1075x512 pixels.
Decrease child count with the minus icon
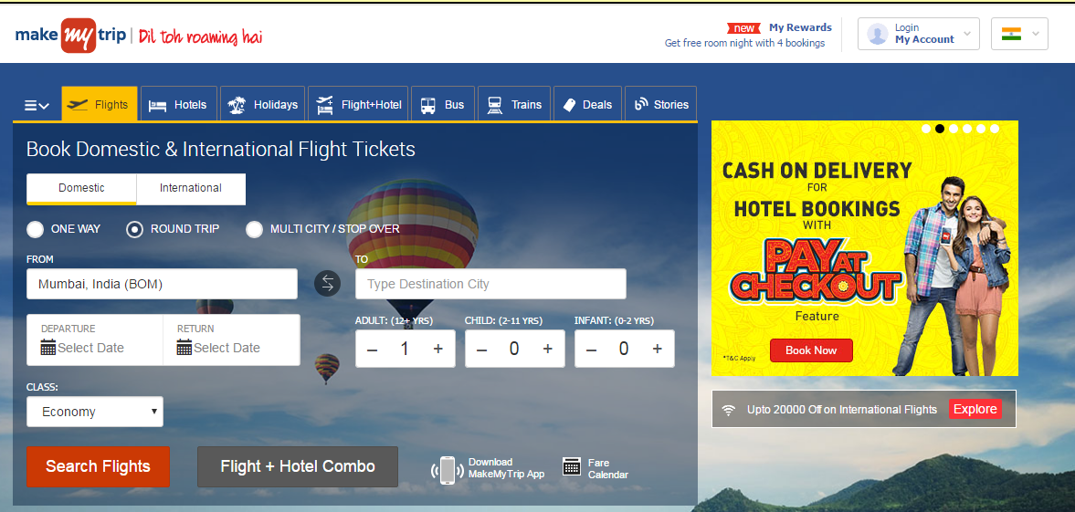click(482, 350)
